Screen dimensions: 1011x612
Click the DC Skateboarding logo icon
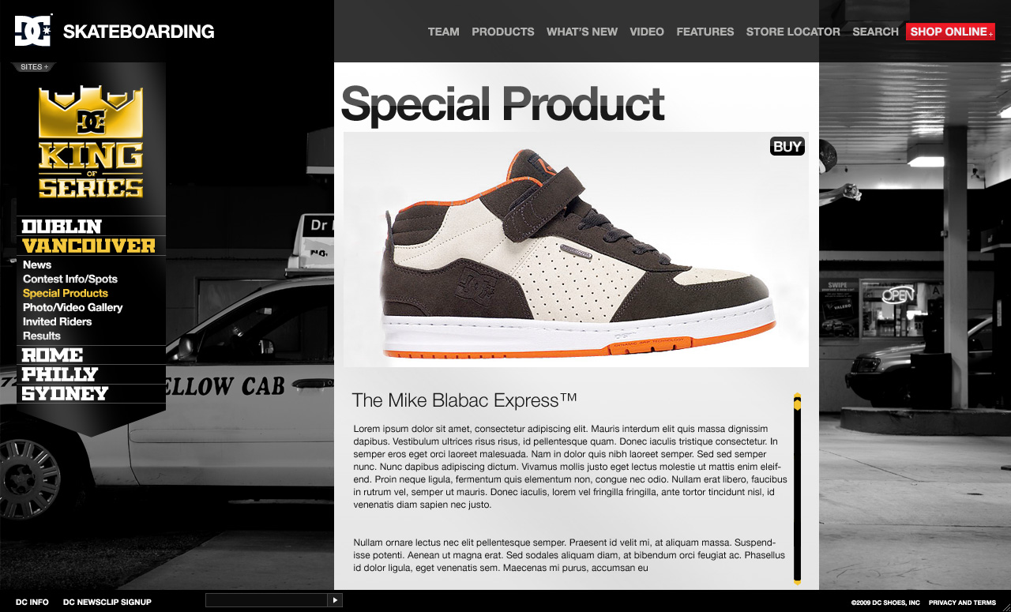point(33,30)
